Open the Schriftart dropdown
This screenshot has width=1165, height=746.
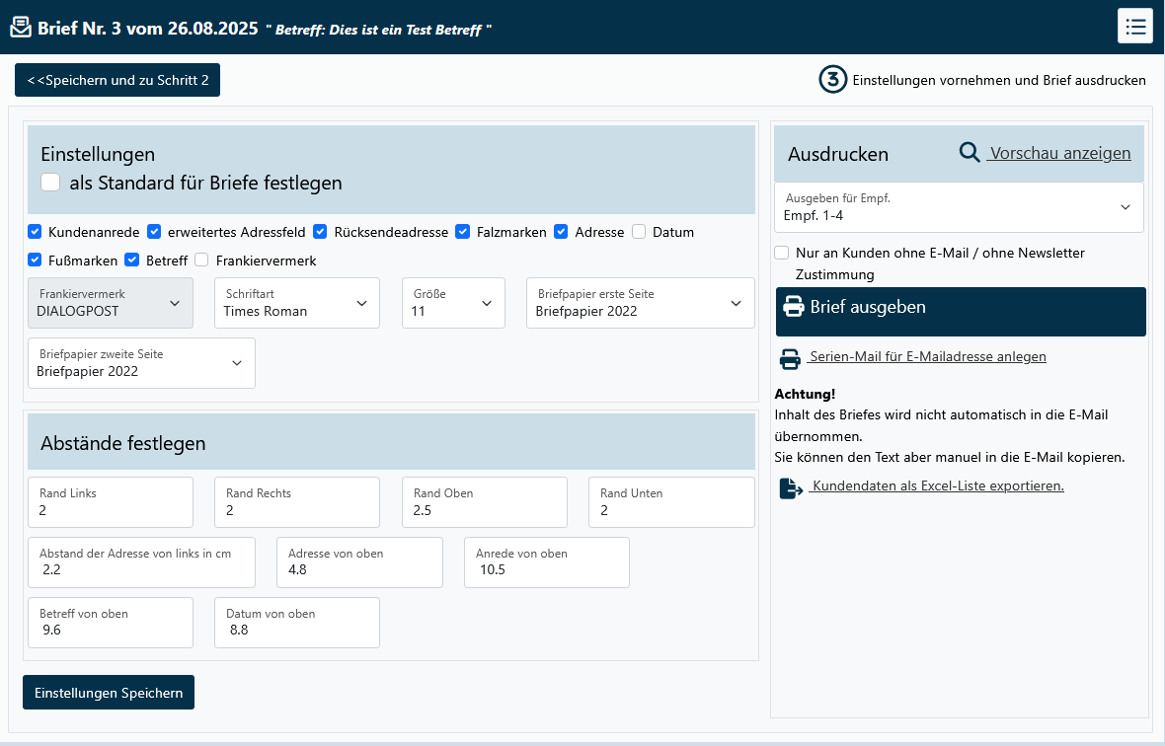tap(297, 303)
